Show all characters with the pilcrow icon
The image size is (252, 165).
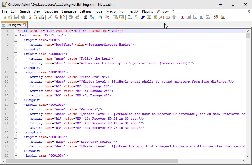(x=136, y=17)
